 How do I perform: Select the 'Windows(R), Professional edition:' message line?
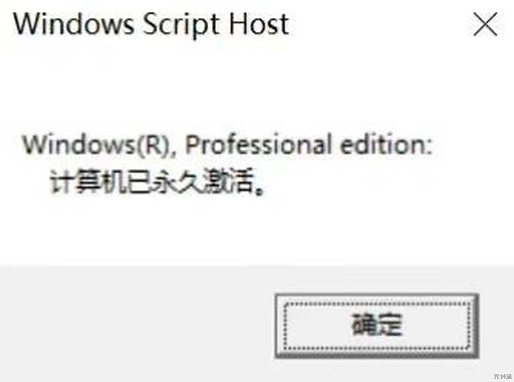click(x=227, y=144)
